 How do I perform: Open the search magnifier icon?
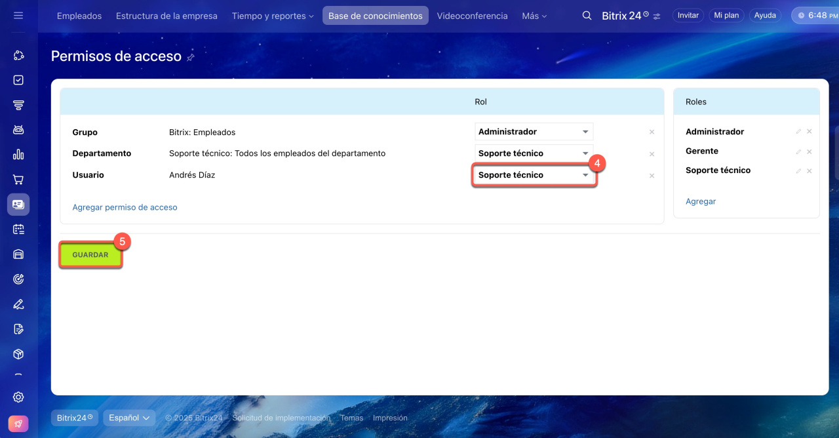click(x=587, y=16)
